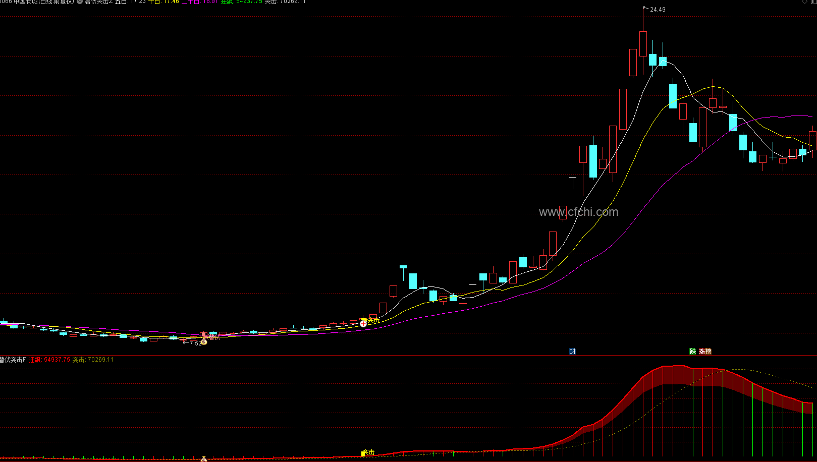Click the 中国长城 stock name in the header
This screenshot has width=817, height=462.
26,2
